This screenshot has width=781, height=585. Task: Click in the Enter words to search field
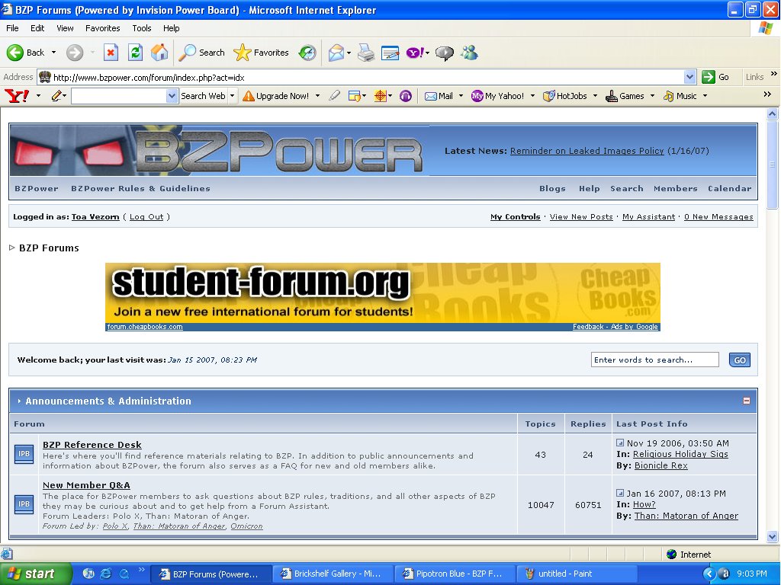pyautogui.click(x=654, y=360)
